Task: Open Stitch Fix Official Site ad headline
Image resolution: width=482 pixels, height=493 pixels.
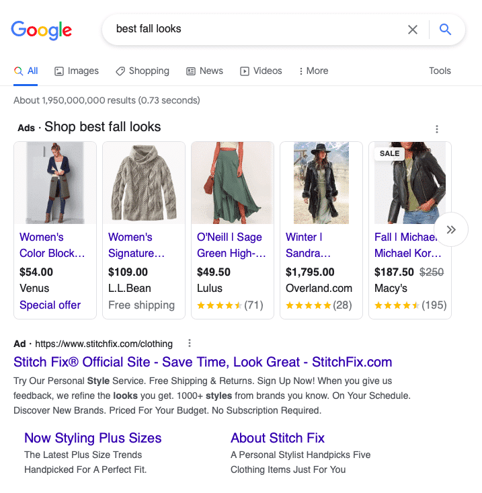Action: [202, 362]
